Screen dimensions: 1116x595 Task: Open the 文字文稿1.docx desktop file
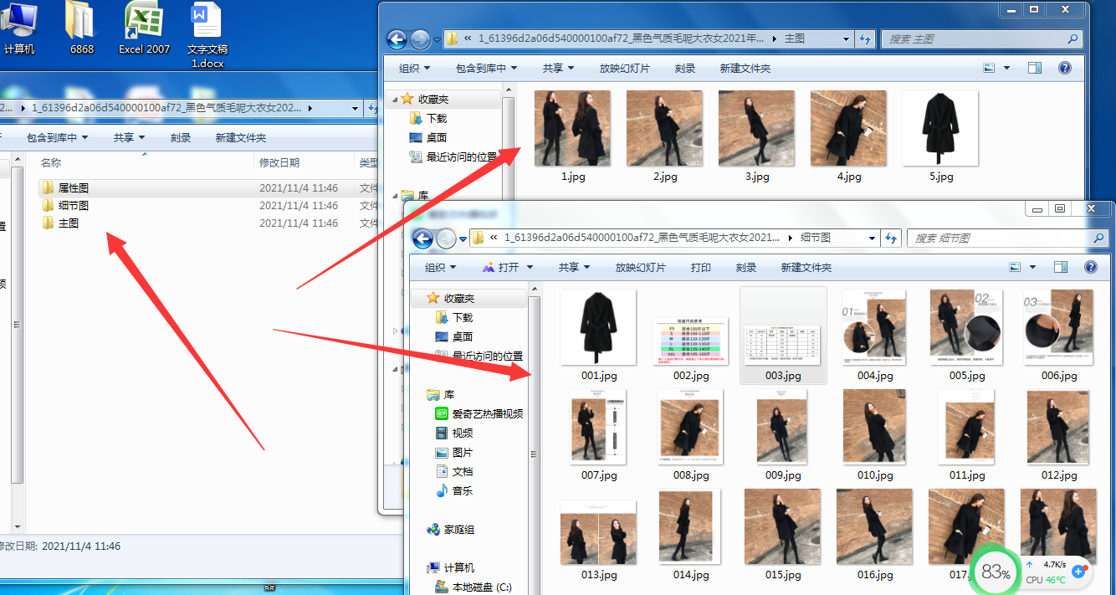point(207,35)
